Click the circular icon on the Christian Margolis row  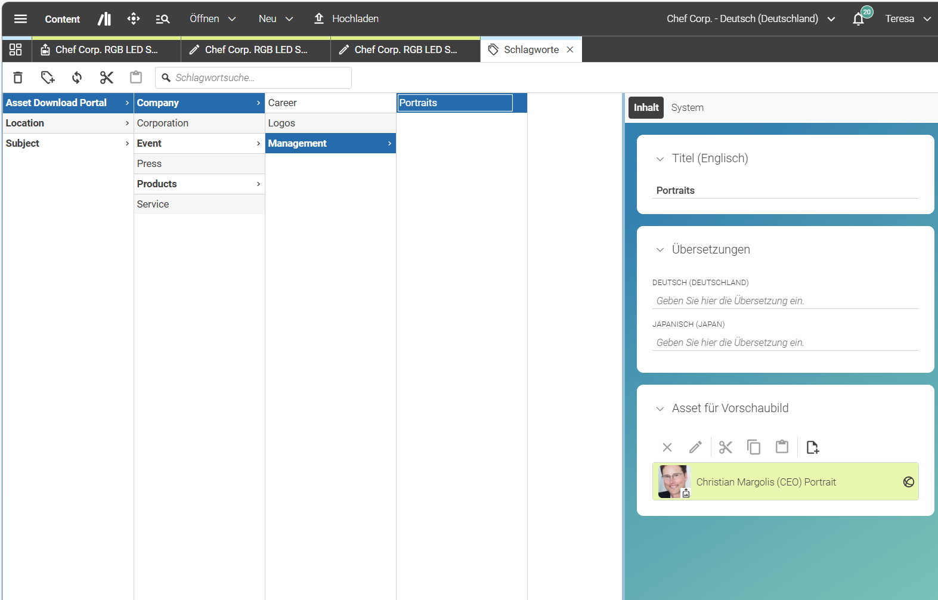908,482
